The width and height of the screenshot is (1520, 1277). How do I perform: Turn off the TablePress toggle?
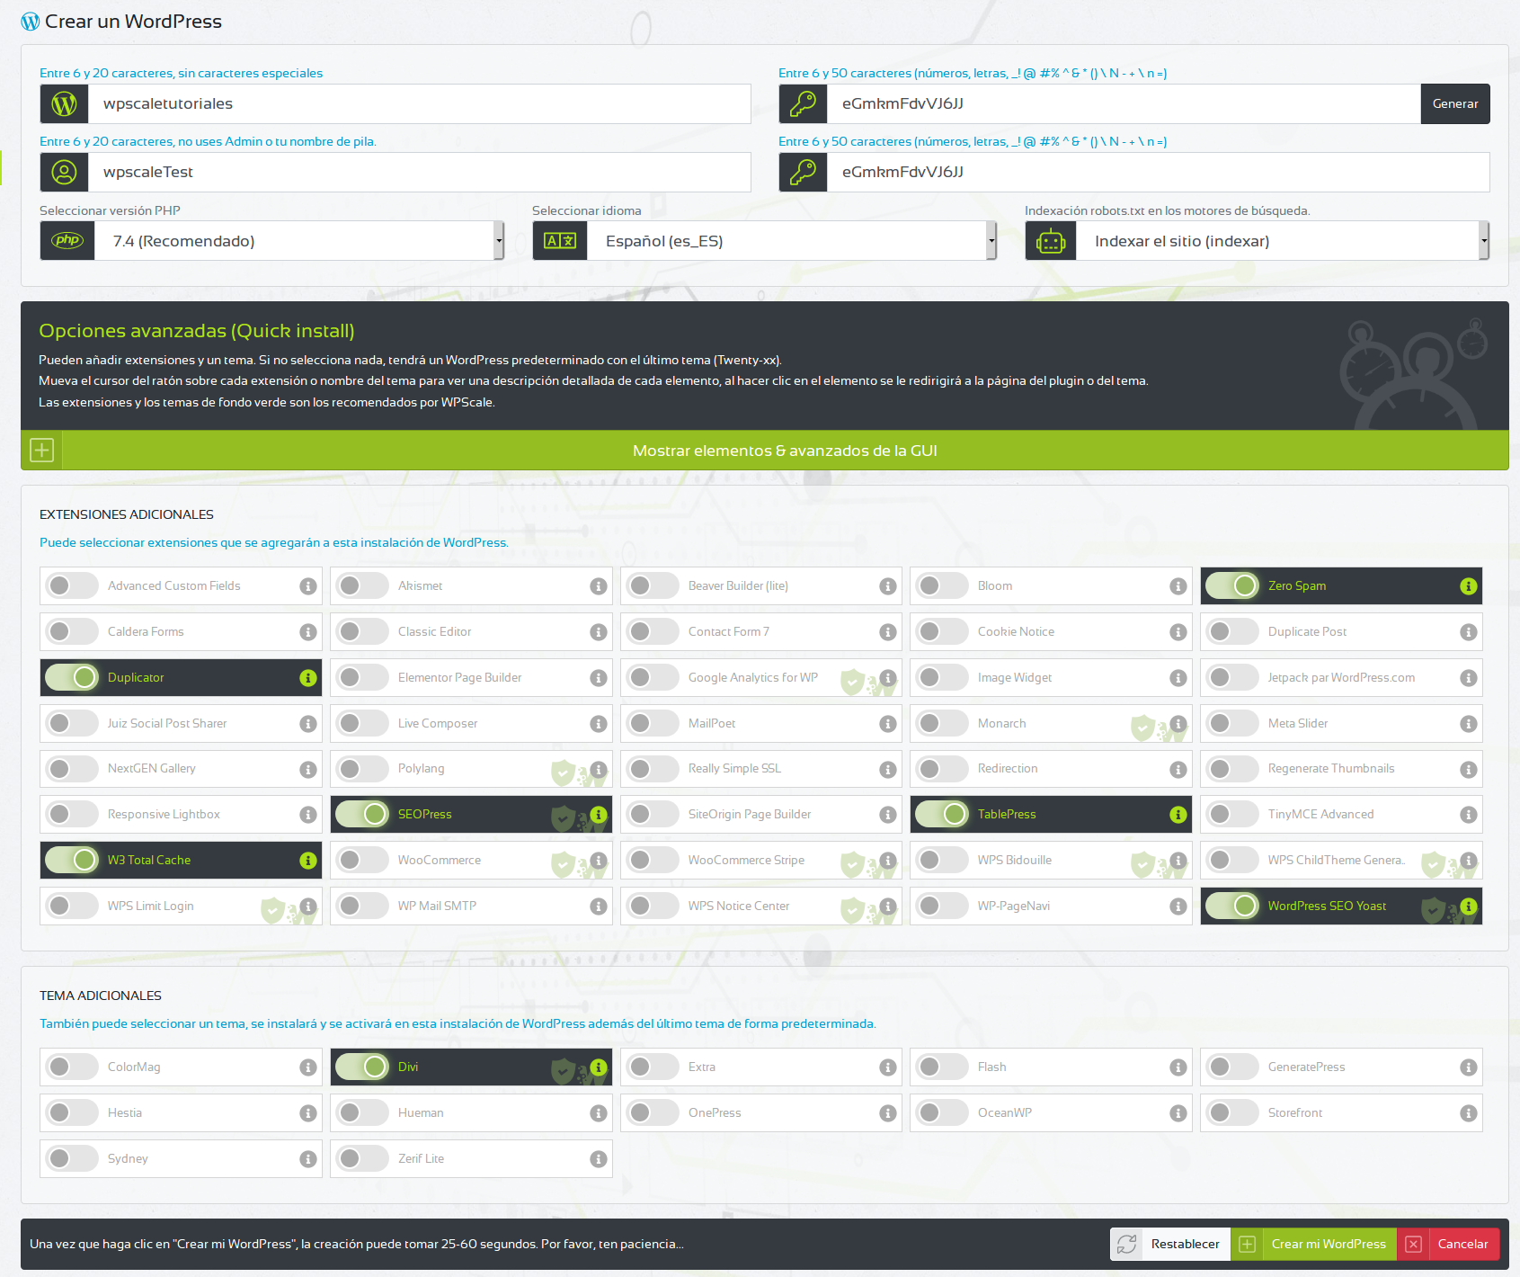(942, 815)
